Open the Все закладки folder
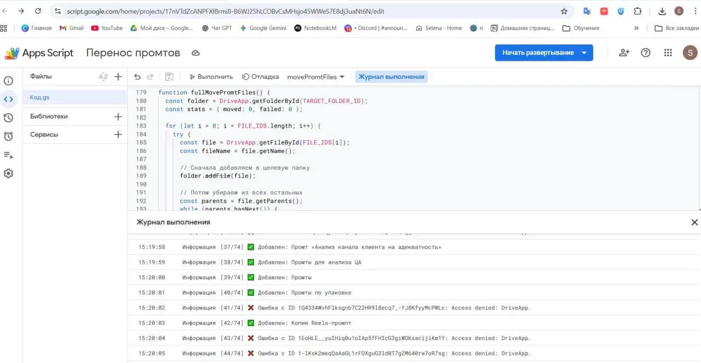 click(x=676, y=28)
